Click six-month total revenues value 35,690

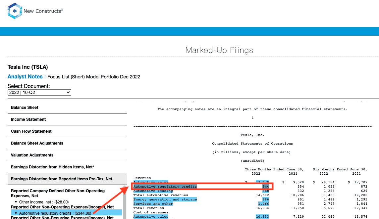point(328,208)
